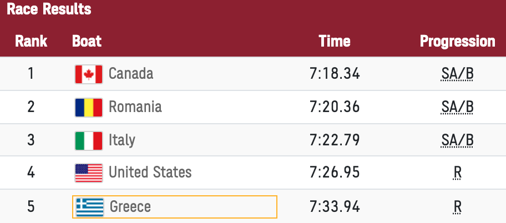This screenshot has width=506, height=223.
Task: Click the Greece flag icon
Action: pyautogui.click(x=90, y=207)
